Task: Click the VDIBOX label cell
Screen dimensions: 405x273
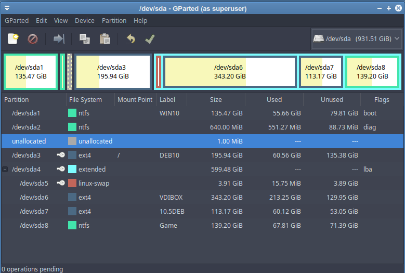Action: coord(171,197)
